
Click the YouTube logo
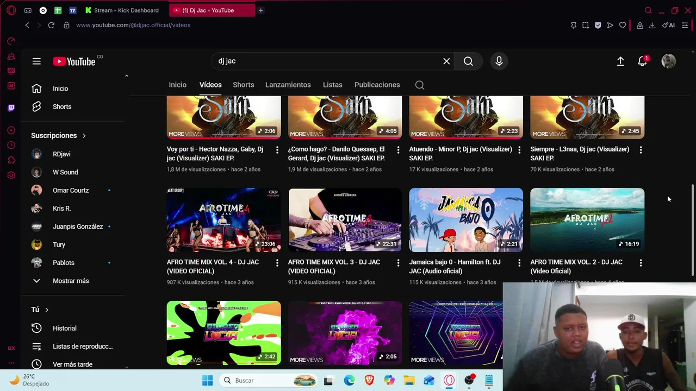(x=74, y=61)
